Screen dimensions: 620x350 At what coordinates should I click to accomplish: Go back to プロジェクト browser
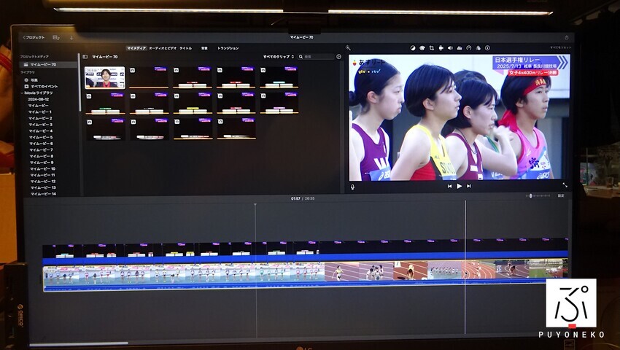[x=34, y=38]
